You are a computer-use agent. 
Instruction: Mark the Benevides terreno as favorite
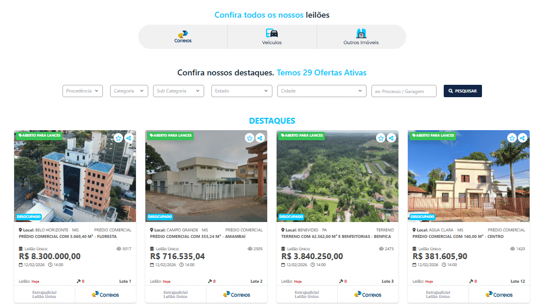tap(381, 138)
